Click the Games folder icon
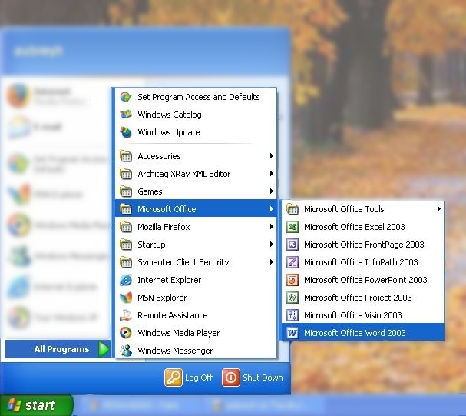This screenshot has width=466, height=416. pyautogui.click(x=126, y=191)
